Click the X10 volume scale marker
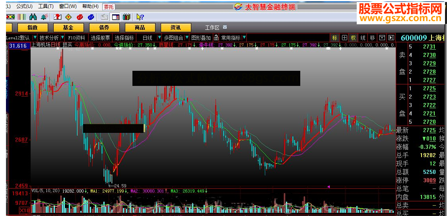Viewport: 447px width, 216px height. pyautogui.click(x=25, y=210)
